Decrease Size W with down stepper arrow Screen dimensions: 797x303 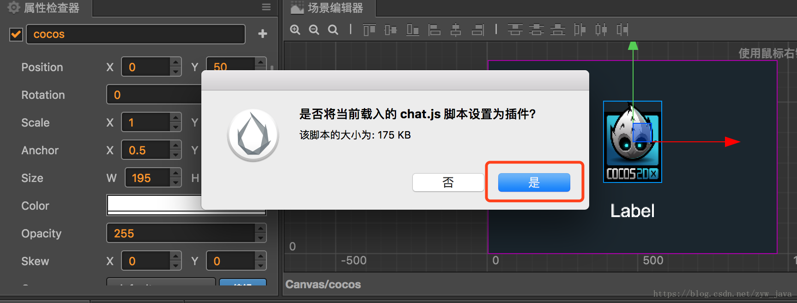175,182
